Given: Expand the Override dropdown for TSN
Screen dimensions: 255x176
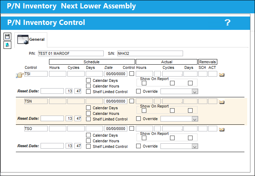Looking at the screenshot, I should 195,119.
